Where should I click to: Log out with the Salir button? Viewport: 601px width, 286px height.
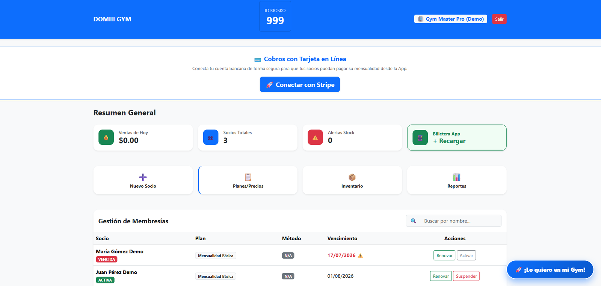click(x=499, y=19)
